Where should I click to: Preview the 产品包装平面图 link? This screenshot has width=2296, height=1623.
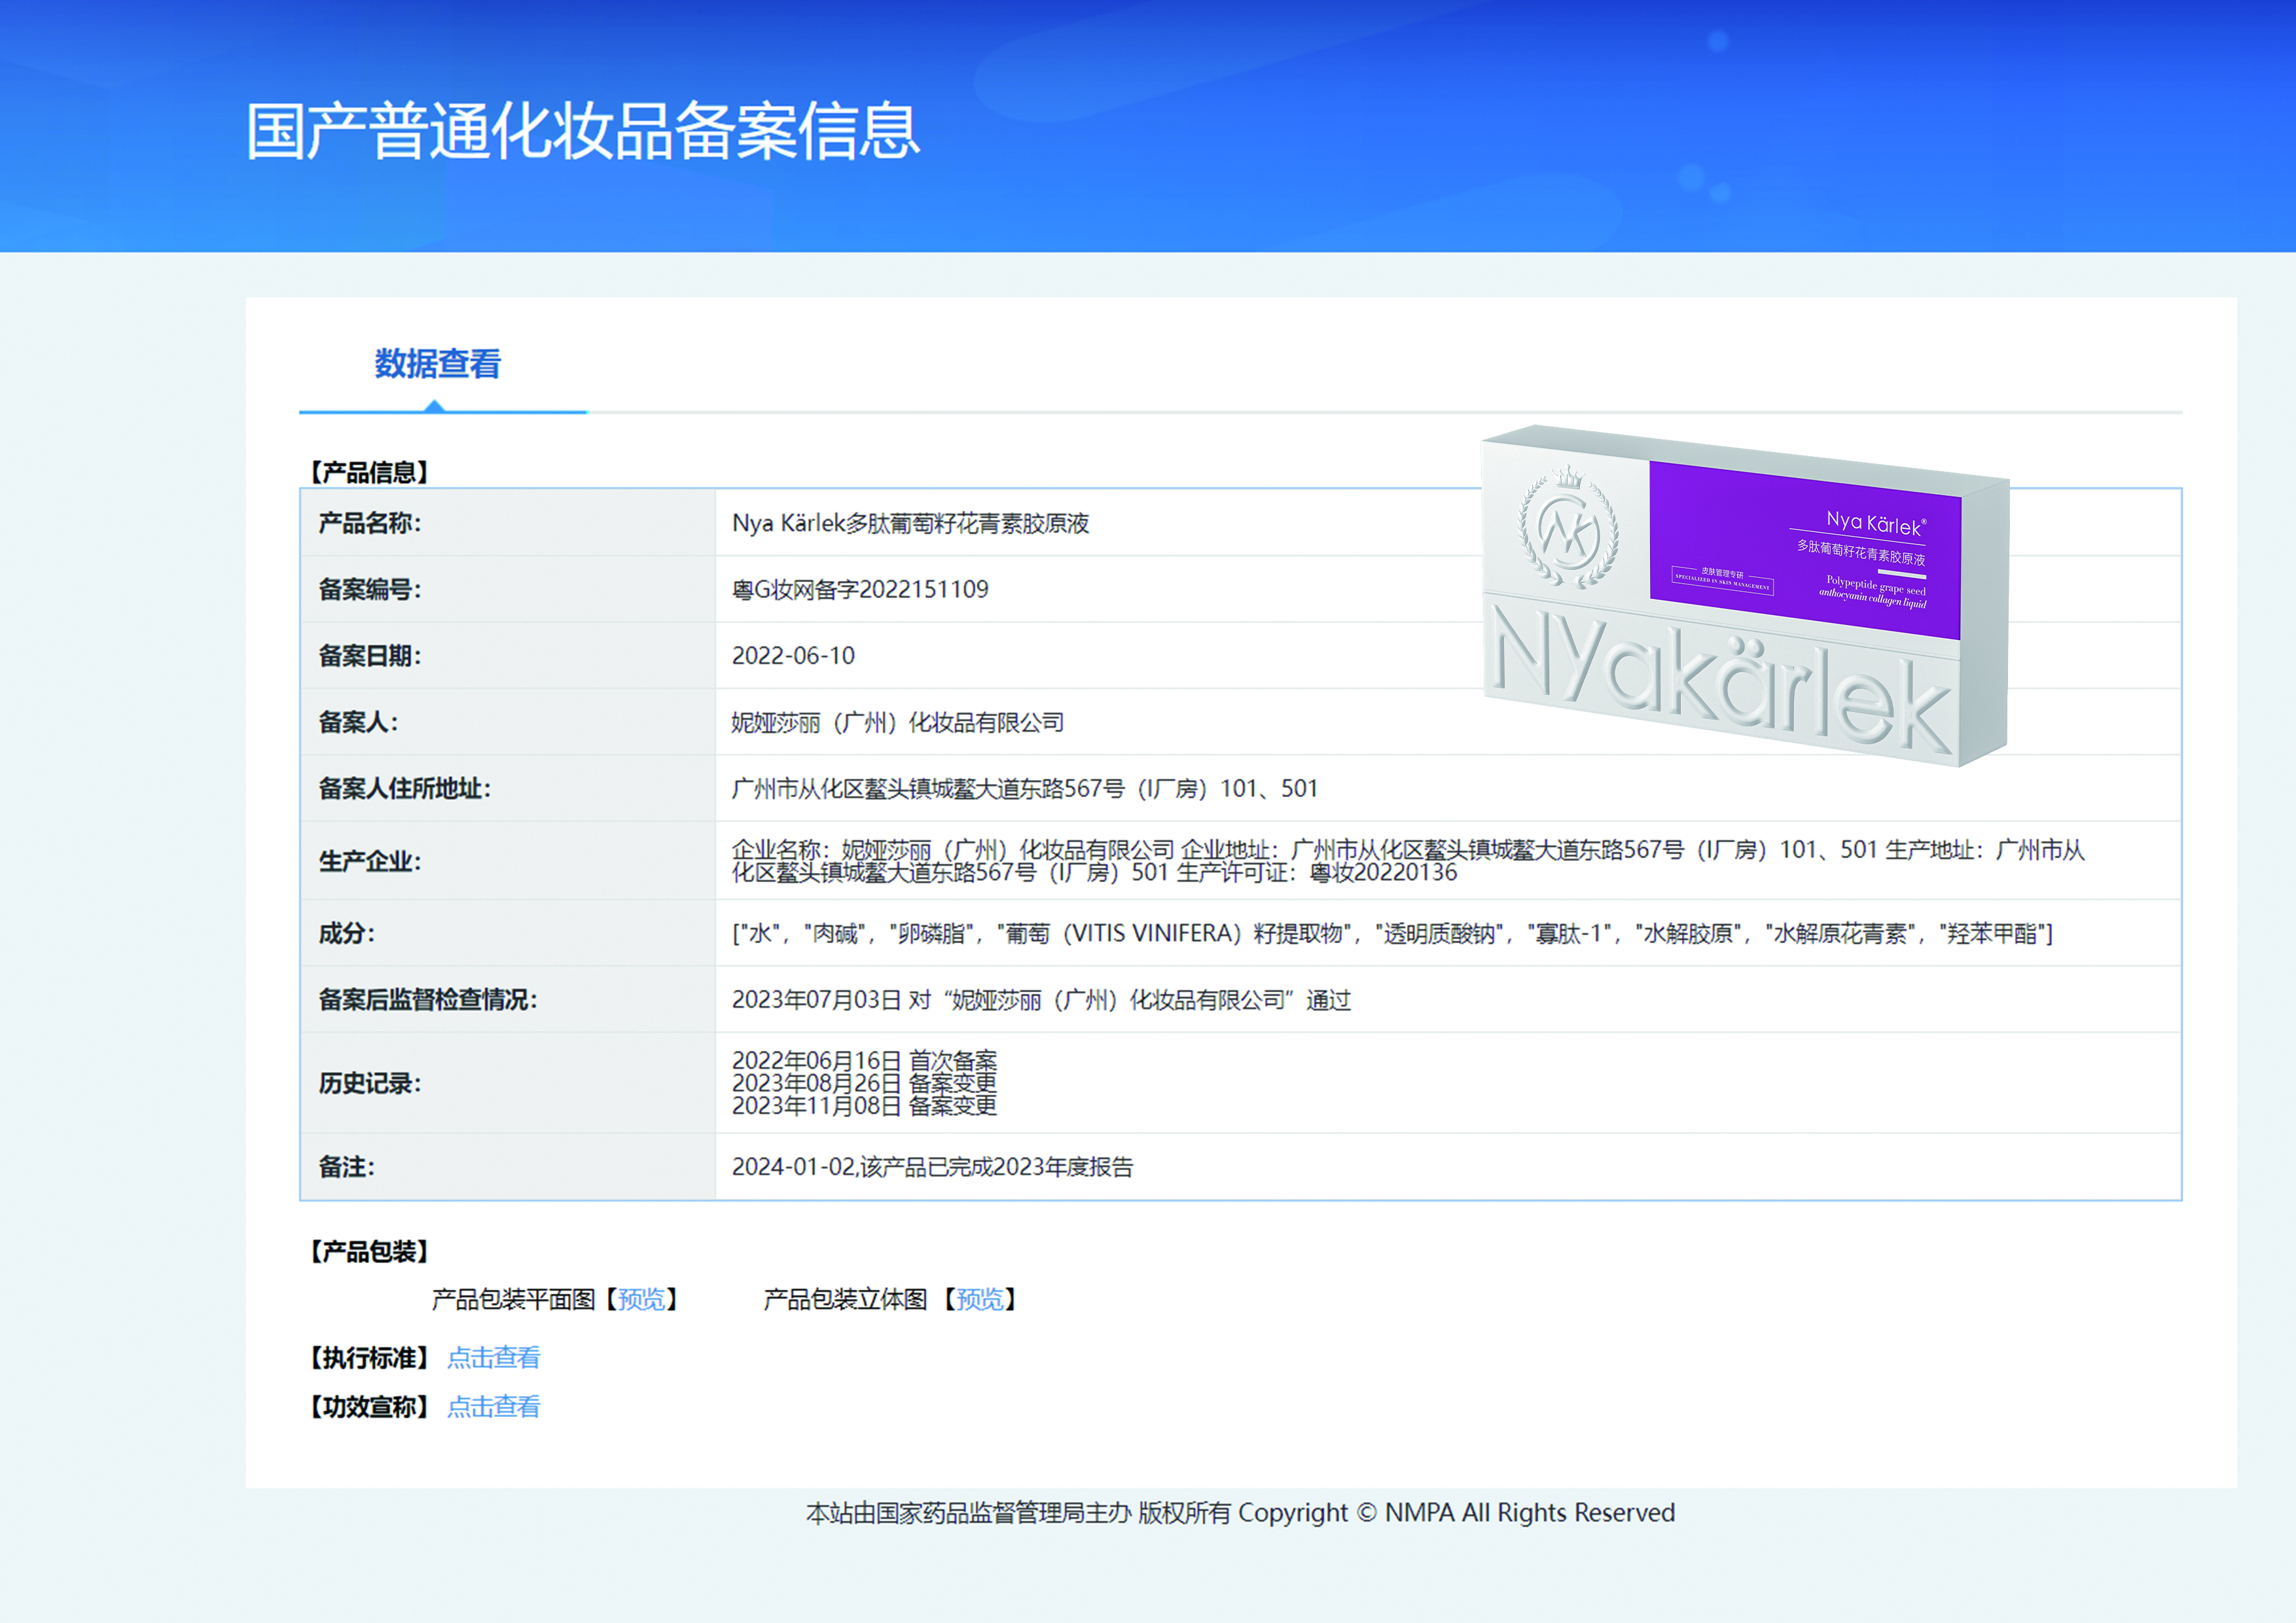(642, 1299)
